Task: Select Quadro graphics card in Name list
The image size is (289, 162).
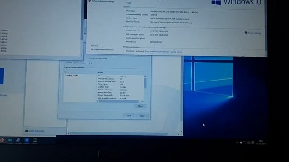Action: coord(71,75)
